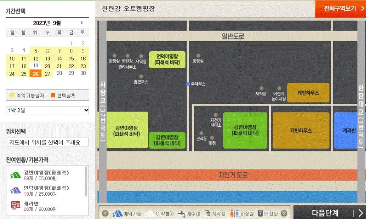
Task: Open the 1박 2일 stay length dropdown
Action: coord(48,110)
